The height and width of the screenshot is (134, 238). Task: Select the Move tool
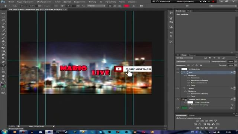(x=3, y=13)
